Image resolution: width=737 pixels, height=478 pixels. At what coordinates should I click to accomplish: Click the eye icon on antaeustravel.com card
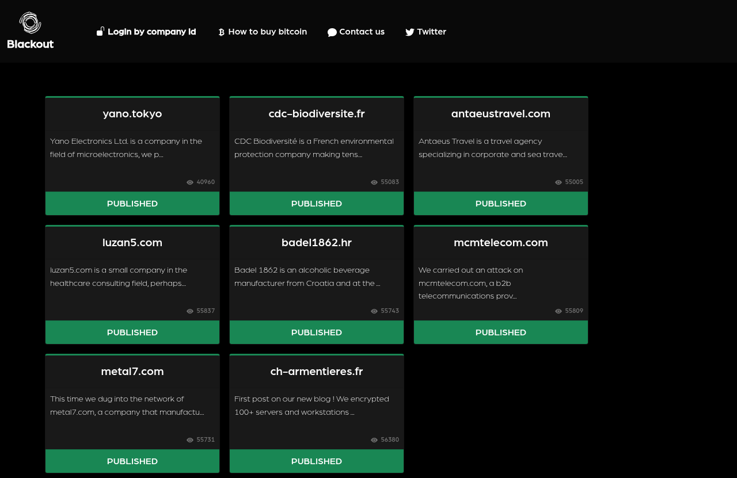pos(559,182)
